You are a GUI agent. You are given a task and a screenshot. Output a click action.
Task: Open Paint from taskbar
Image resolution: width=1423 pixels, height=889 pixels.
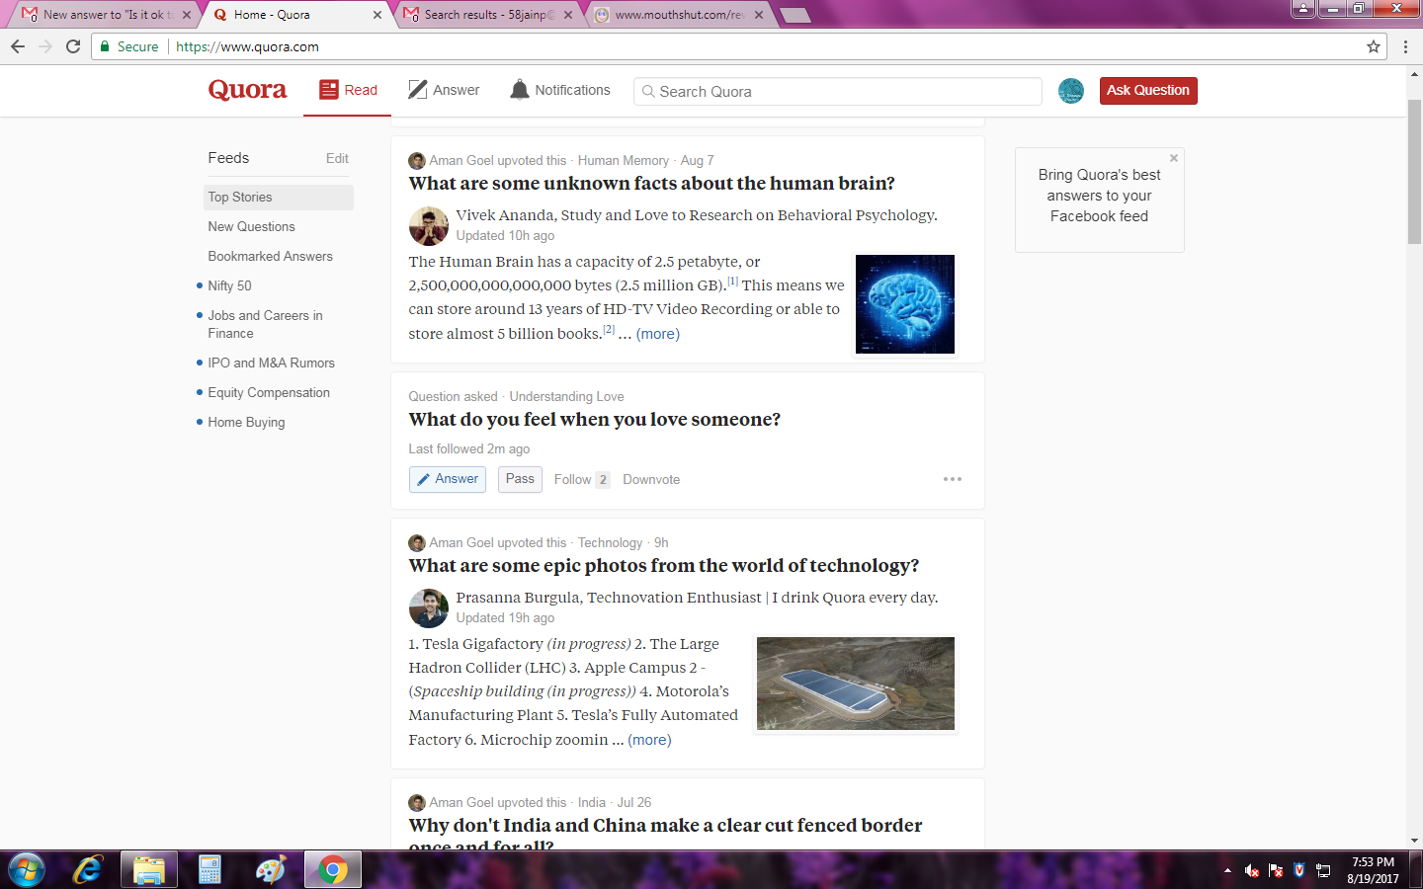271,870
